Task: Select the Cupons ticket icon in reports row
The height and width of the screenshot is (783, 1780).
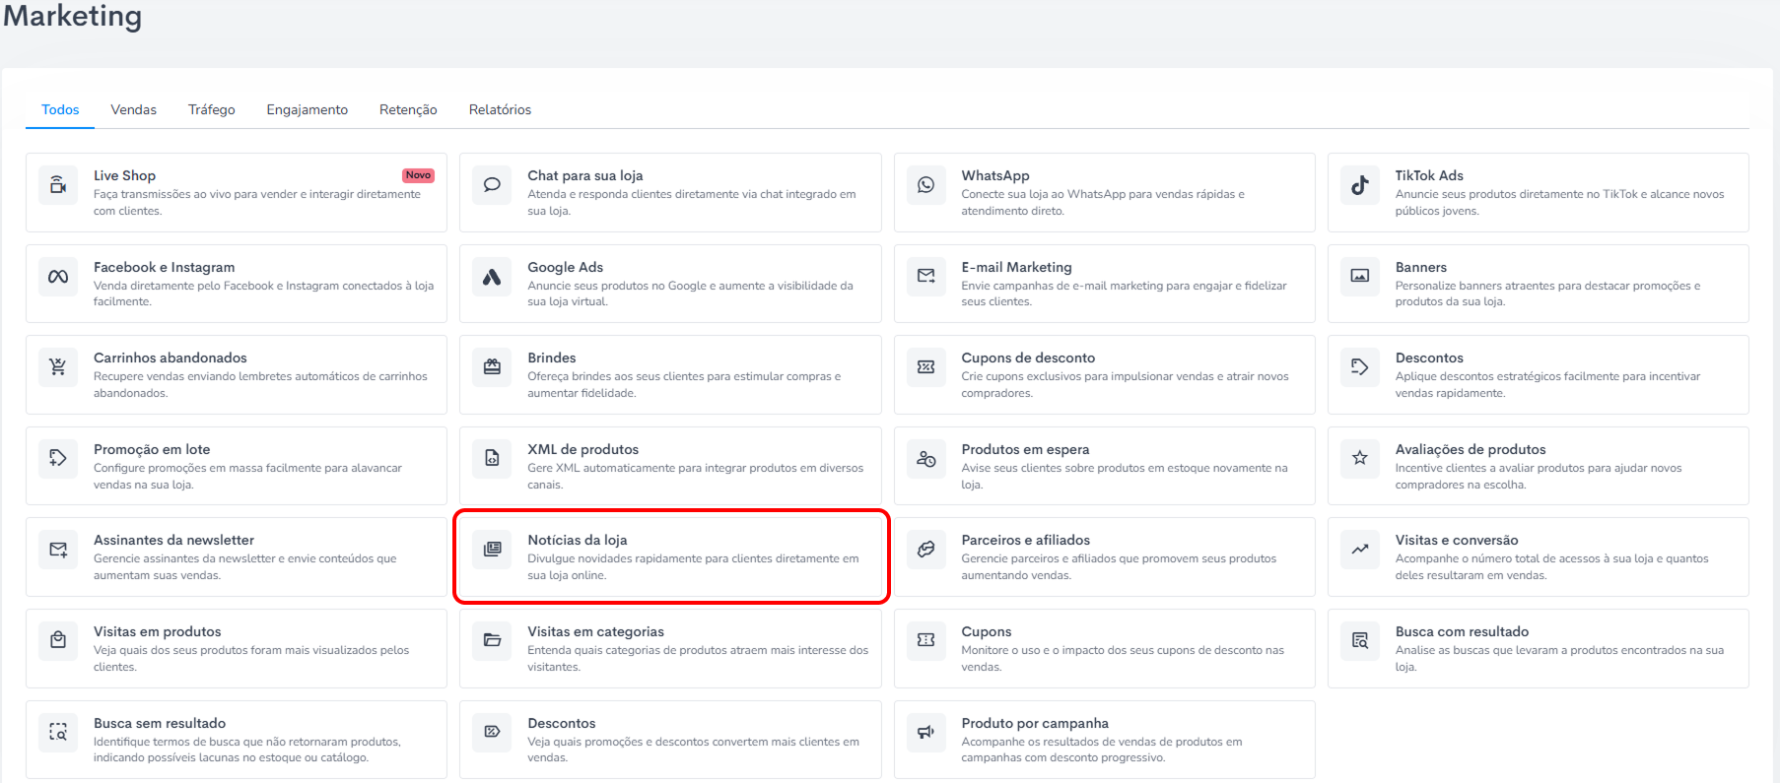Action: (x=925, y=640)
